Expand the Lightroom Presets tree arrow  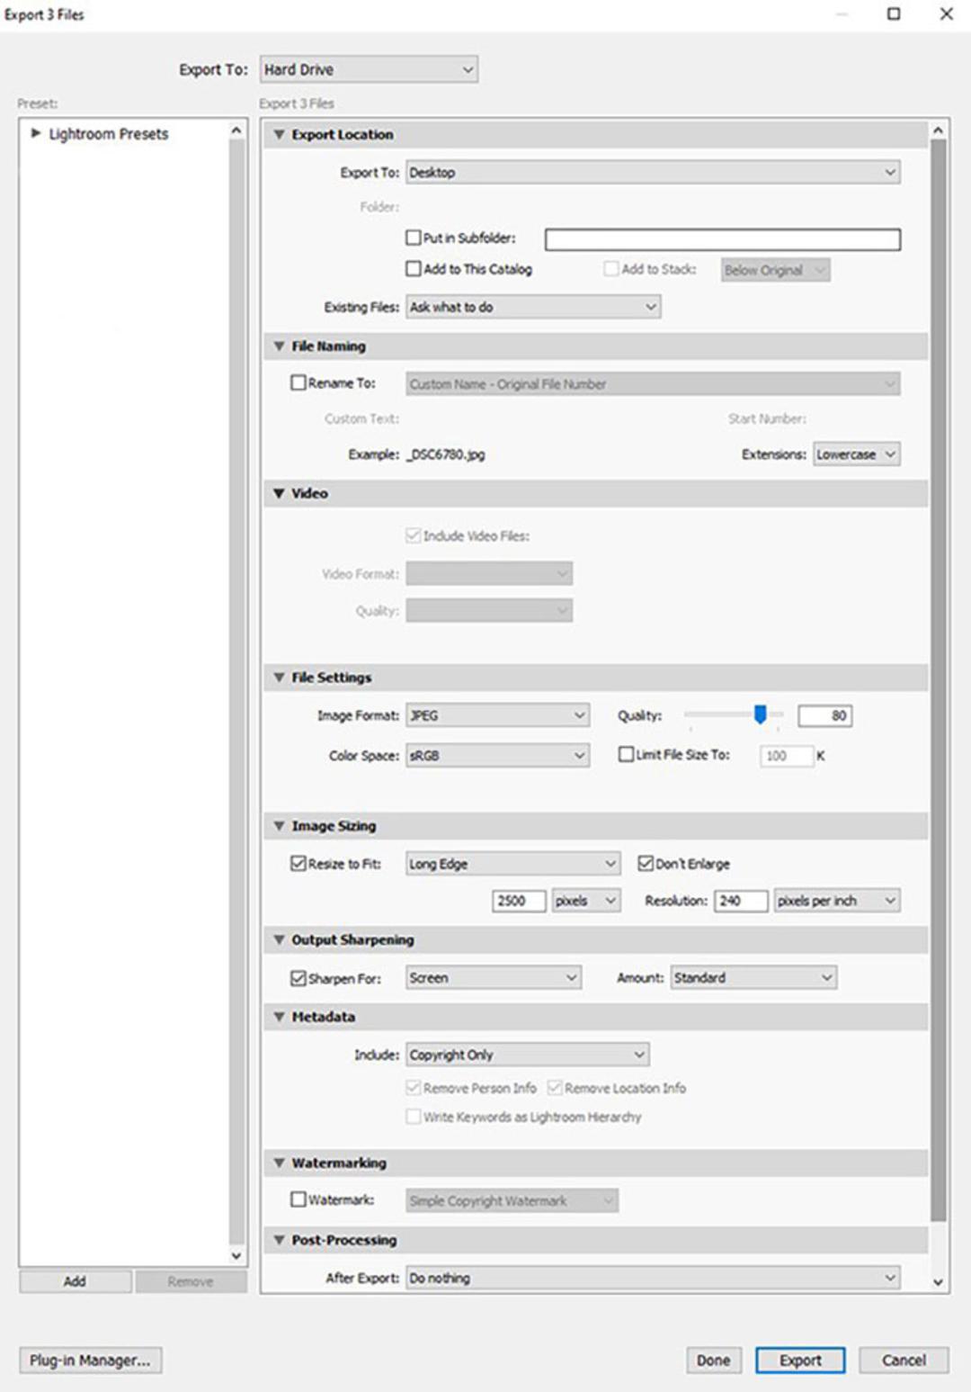coord(36,133)
